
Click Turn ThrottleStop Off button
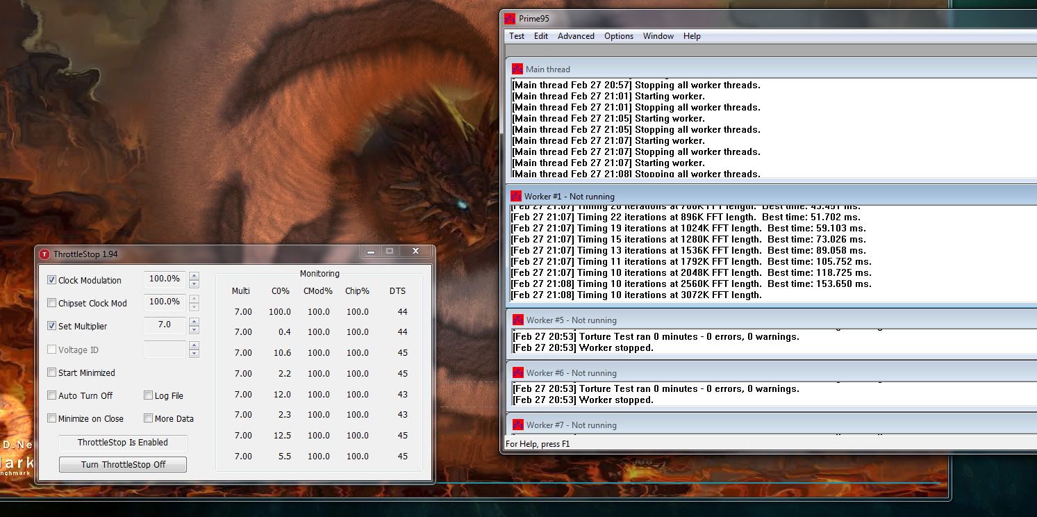[x=123, y=464]
